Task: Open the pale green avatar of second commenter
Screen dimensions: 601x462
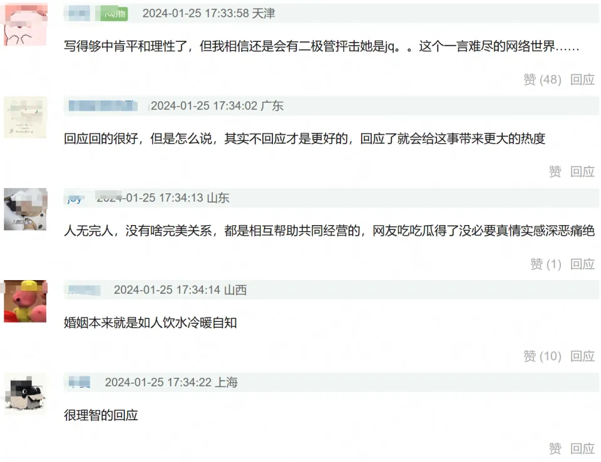Action: click(x=25, y=117)
